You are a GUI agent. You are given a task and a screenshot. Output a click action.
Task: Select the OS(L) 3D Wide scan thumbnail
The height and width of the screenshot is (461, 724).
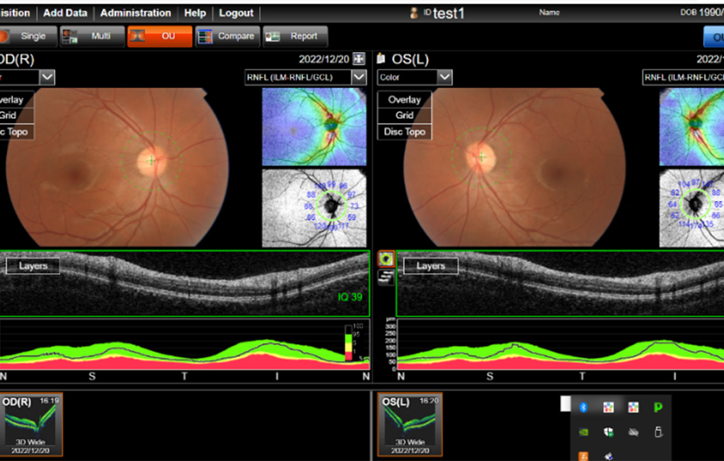410,424
